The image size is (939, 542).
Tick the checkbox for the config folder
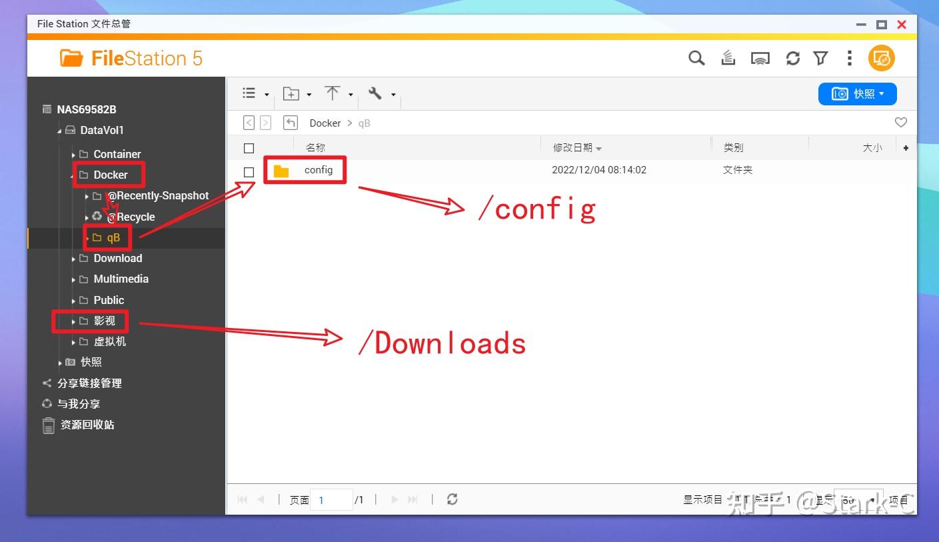point(249,172)
